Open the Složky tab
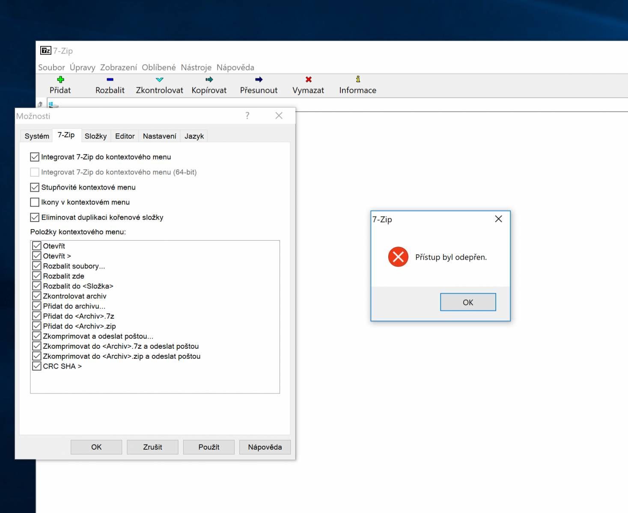The height and width of the screenshot is (513, 628). click(x=95, y=136)
